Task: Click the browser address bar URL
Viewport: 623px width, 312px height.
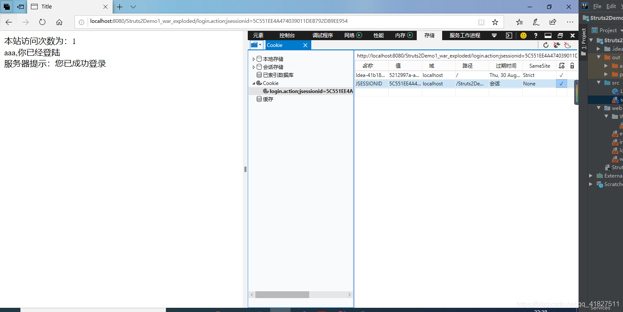Action: point(219,21)
